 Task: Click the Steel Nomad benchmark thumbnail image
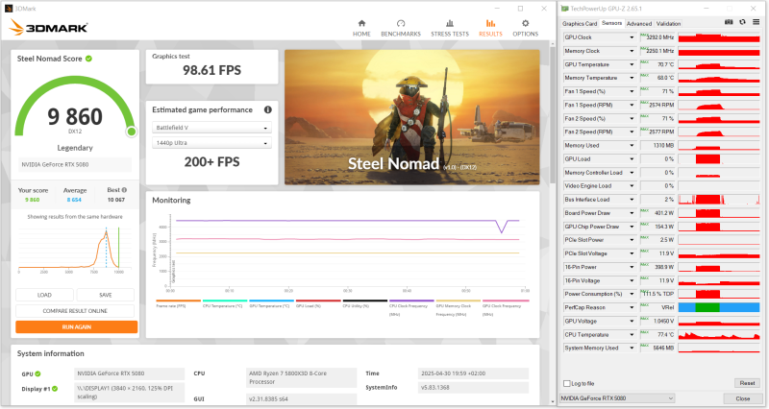coord(412,117)
